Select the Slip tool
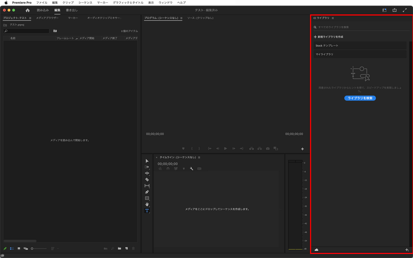The height and width of the screenshot is (258, 413). (147, 186)
